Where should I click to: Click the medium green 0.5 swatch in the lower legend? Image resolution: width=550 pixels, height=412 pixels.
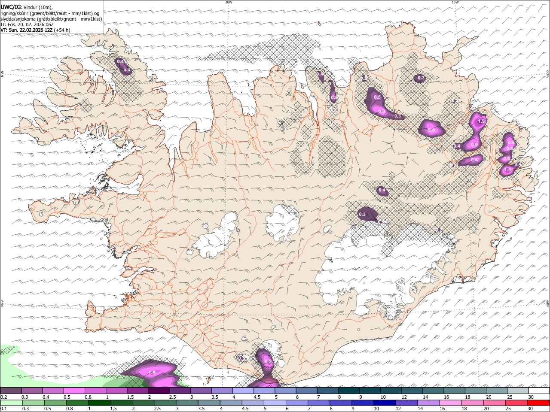[55, 403]
